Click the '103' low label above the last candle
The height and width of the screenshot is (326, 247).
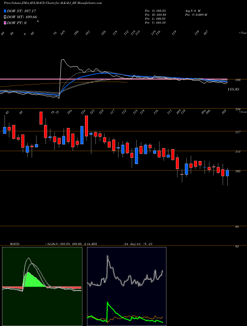224,112
